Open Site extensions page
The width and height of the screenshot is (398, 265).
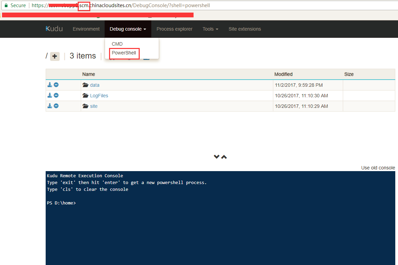245,29
